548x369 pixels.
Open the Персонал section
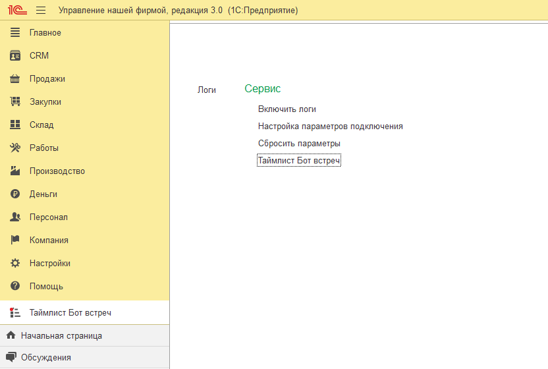click(48, 217)
